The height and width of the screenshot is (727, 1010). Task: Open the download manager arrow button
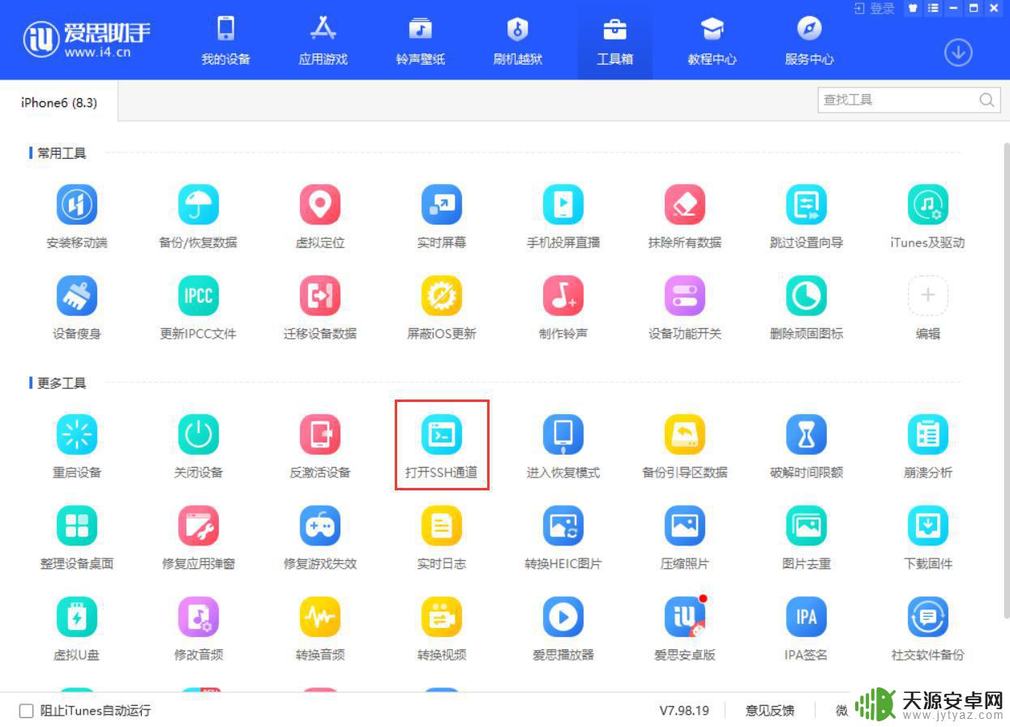point(958,53)
